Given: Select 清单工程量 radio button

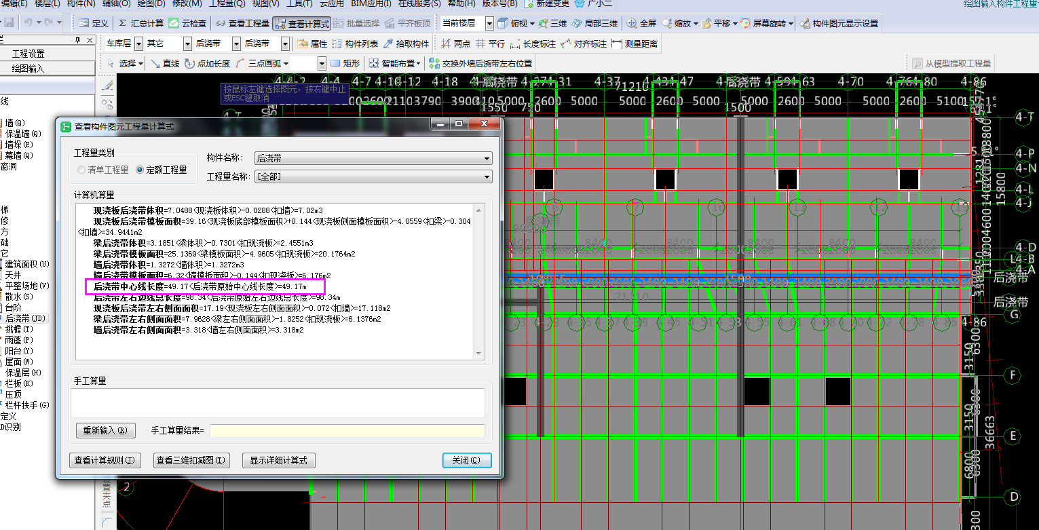Looking at the screenshot, I should coord(103,170).
